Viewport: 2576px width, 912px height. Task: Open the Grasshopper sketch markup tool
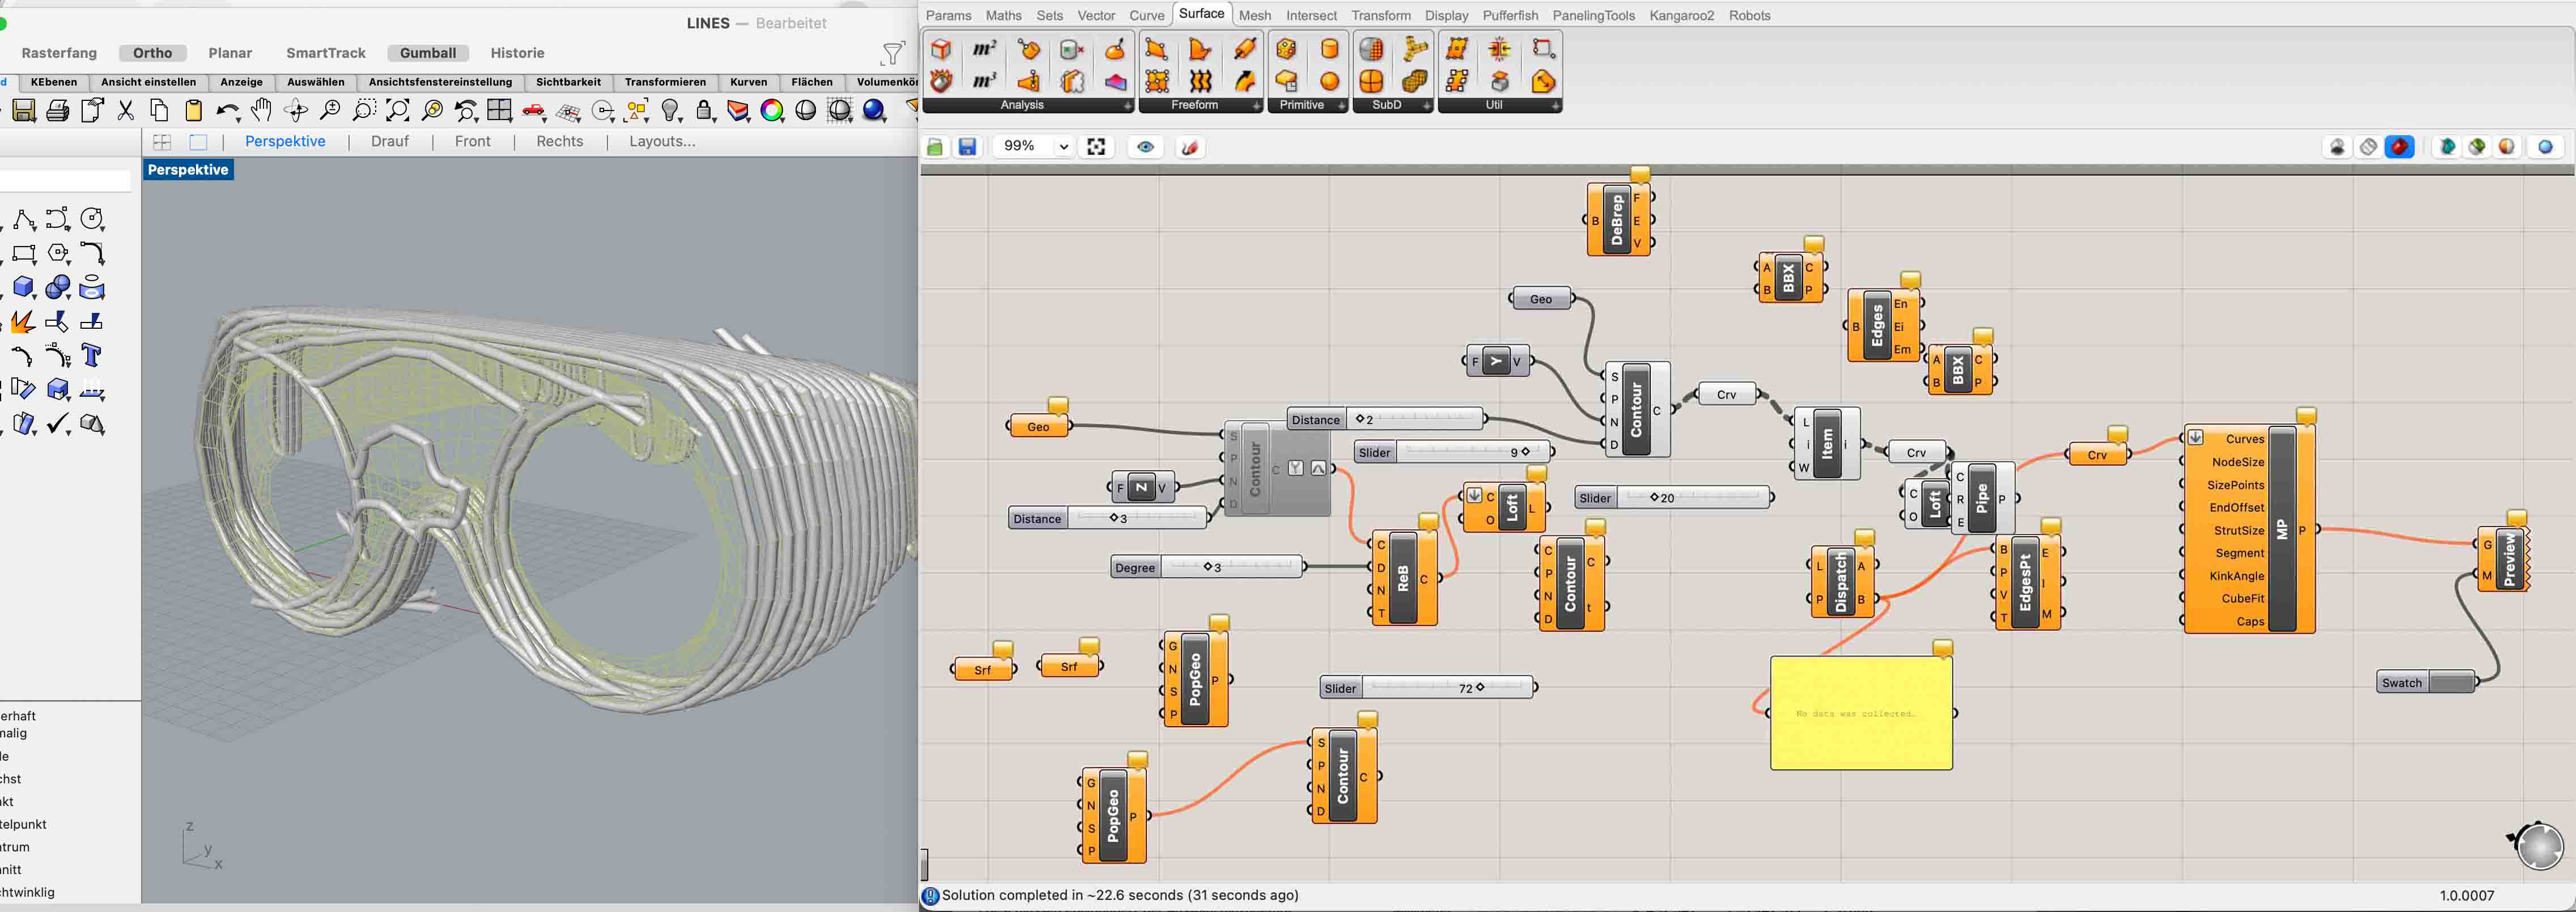(x=1189, y=147)
